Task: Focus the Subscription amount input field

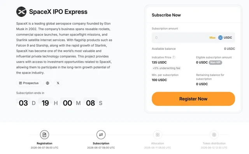Action: click(x=193, y=38)
